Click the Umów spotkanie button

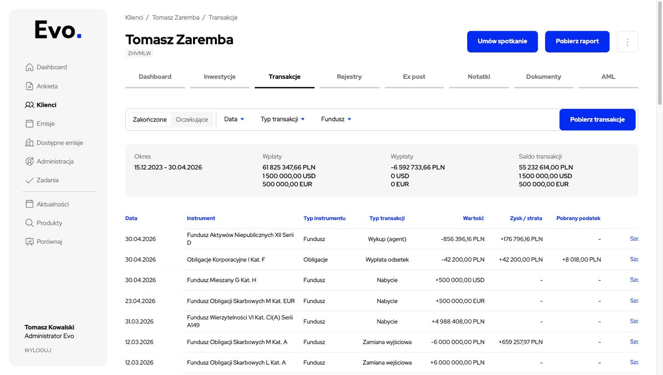click(x=502, y=42)
